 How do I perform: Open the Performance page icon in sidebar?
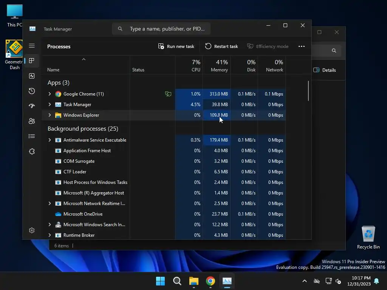click(32, 76)
